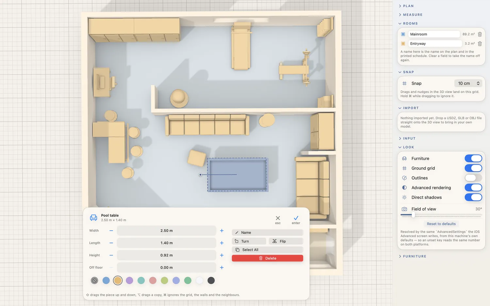Select the periwinkle color swatch
The image size is (490, 306).
pos(176,281)
